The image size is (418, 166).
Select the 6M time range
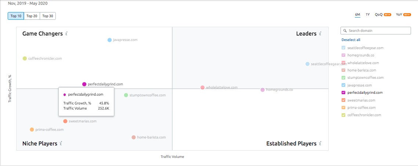click(357, 15)
